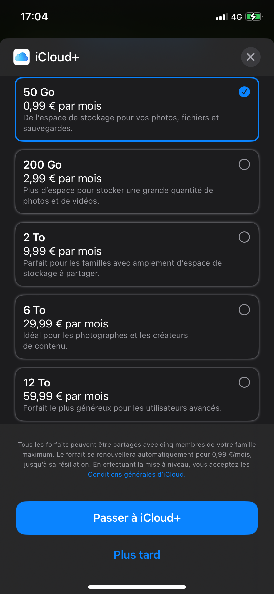
Task: Tap the home indicator bar
Action: 137,587
